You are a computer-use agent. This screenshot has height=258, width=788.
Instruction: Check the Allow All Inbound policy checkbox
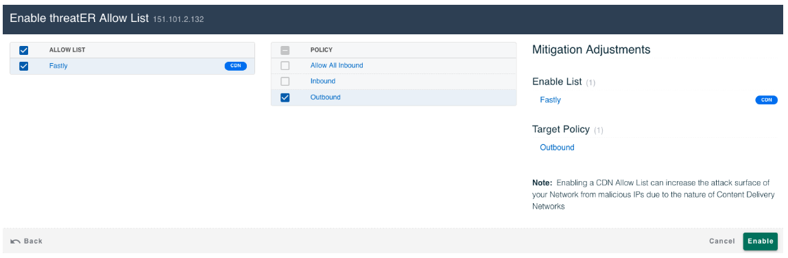285,65
